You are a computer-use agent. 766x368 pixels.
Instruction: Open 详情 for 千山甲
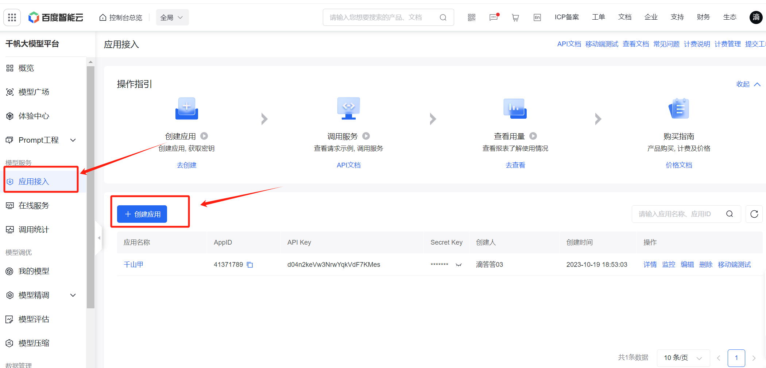tap(650, 265)
